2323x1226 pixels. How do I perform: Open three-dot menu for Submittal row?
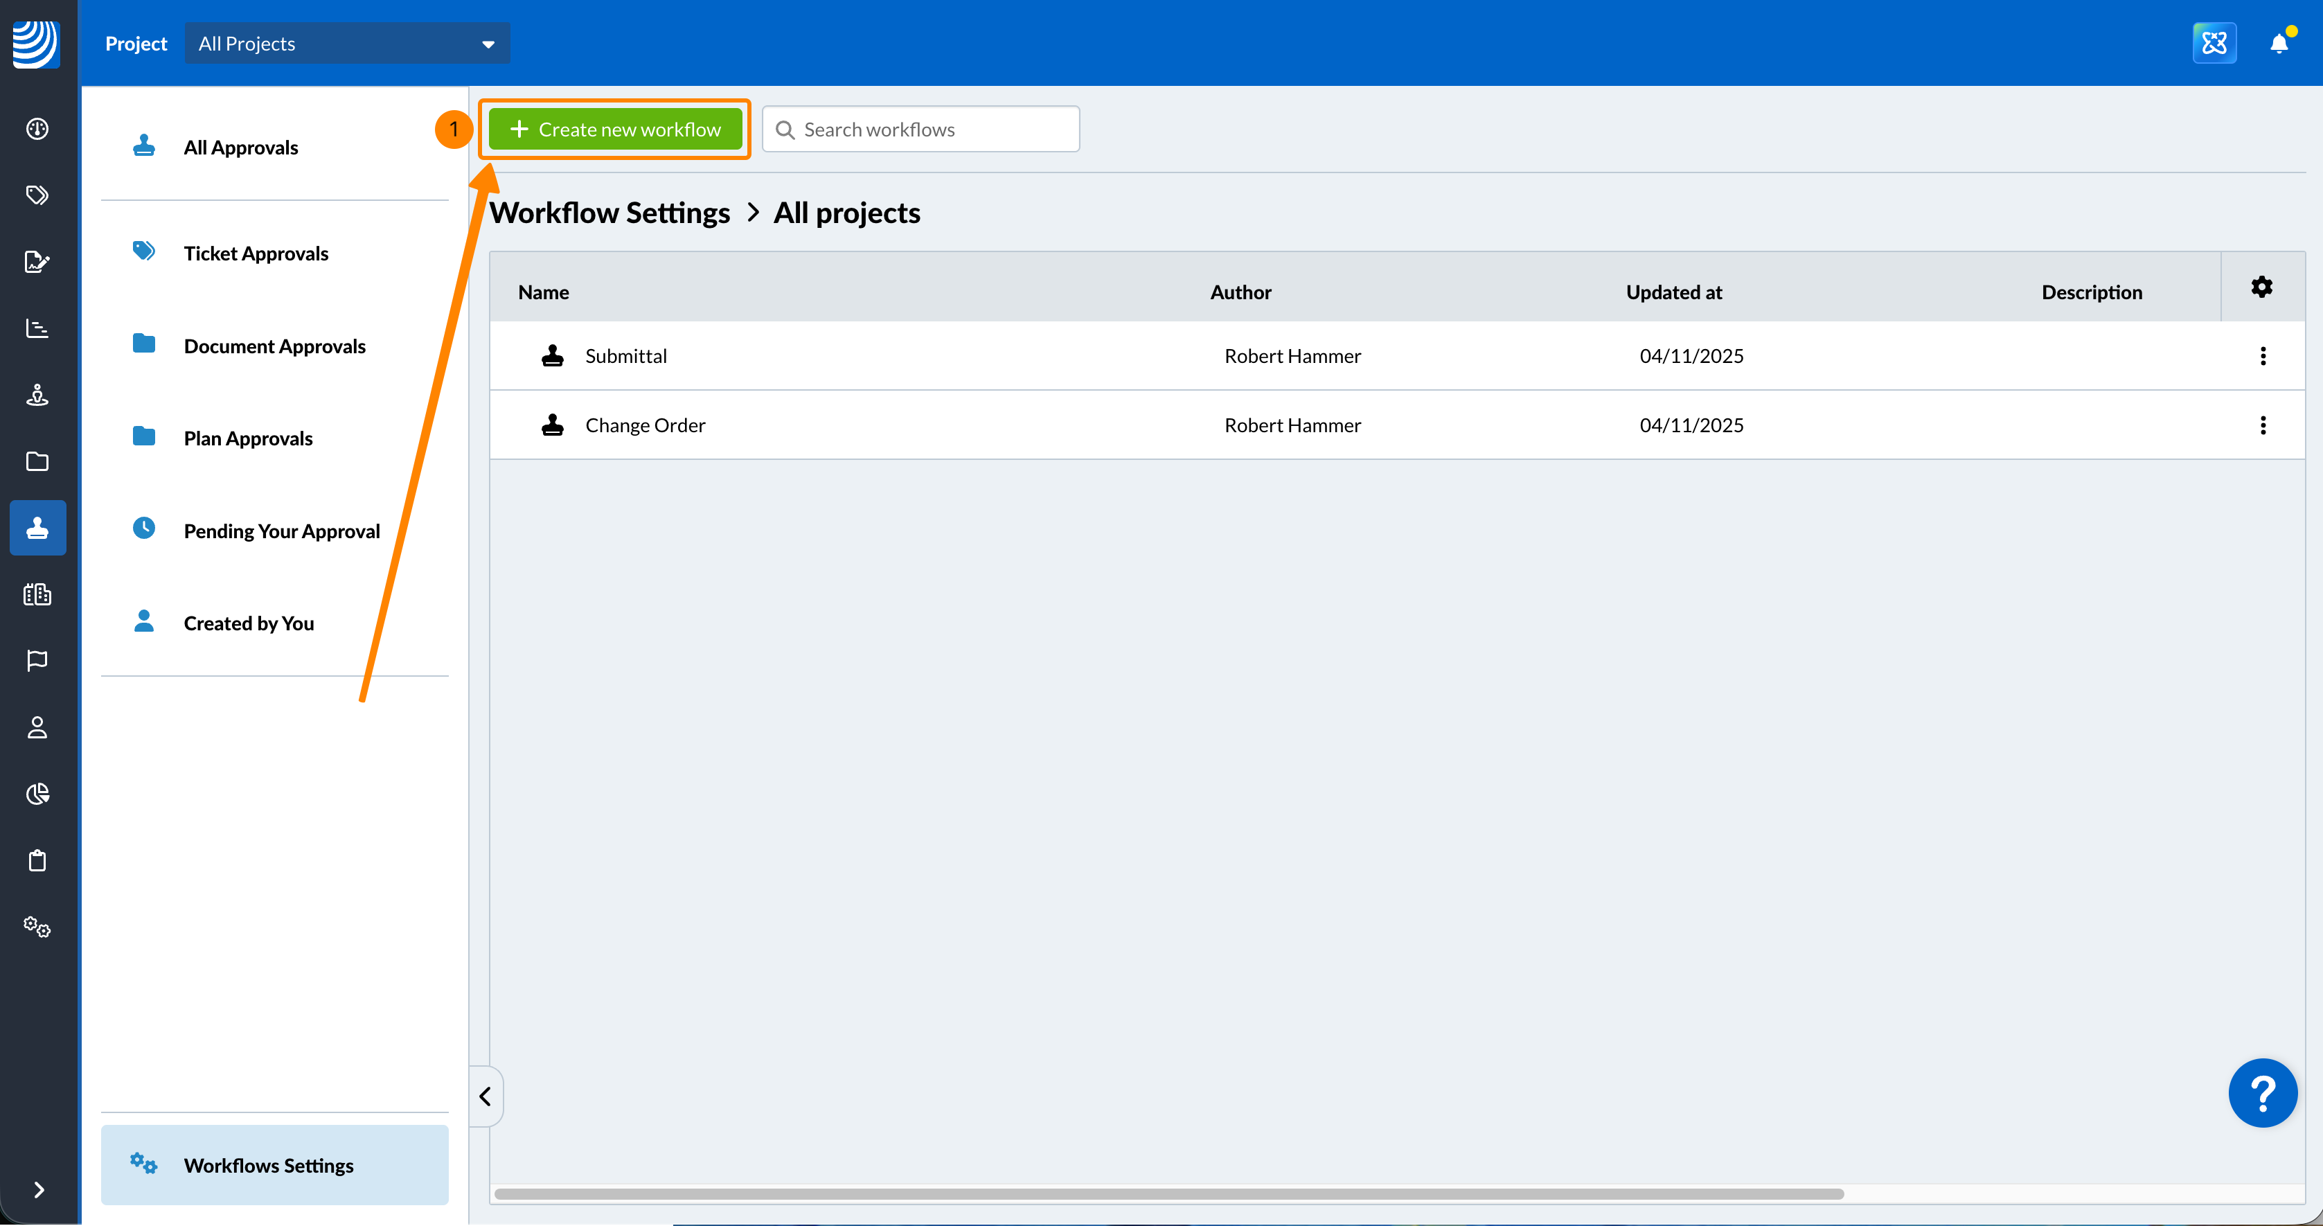(2263, 356)
